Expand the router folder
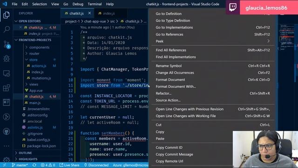The height and width of the screenshot is (168, 298). point(34,54)
